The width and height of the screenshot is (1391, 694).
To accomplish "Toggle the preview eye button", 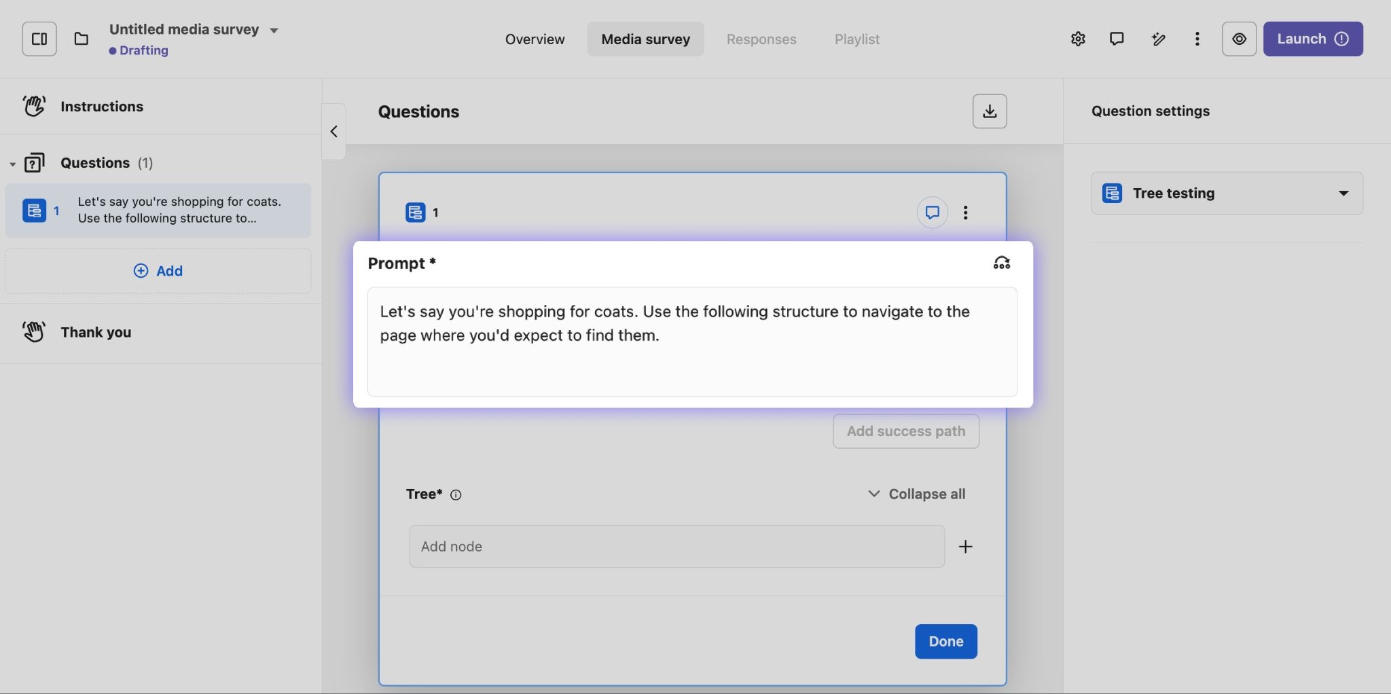I will click(x=1239, y=39).
